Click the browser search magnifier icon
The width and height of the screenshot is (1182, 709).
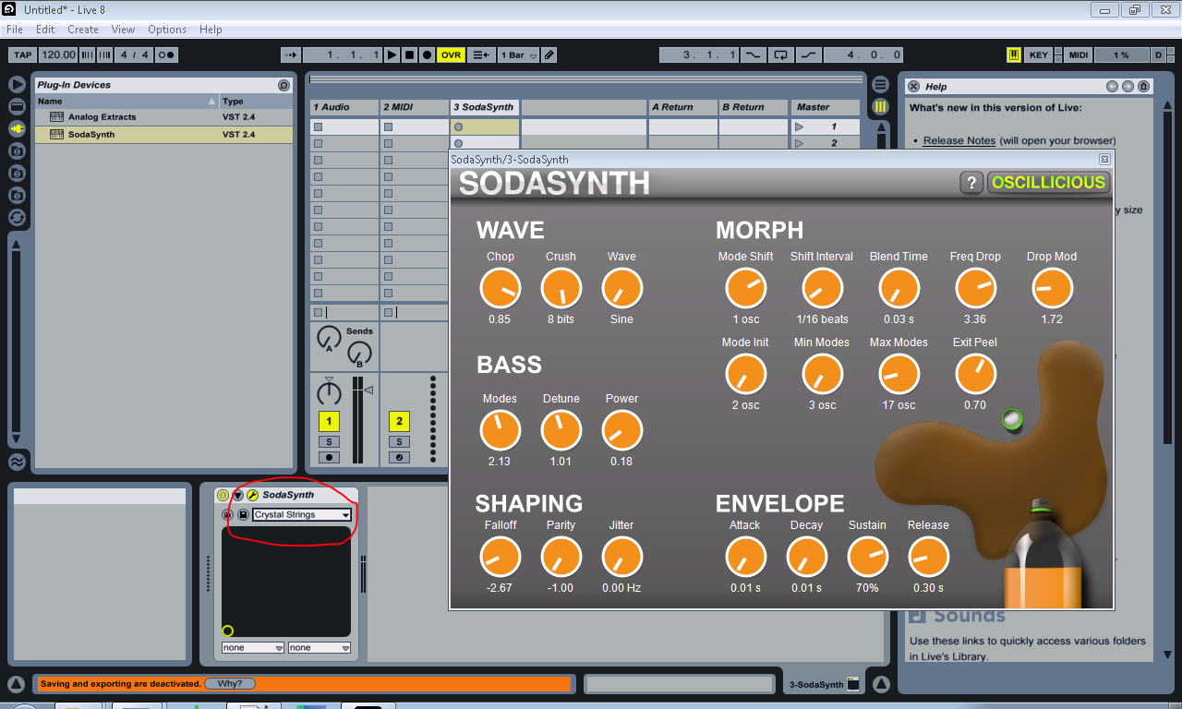283,85
